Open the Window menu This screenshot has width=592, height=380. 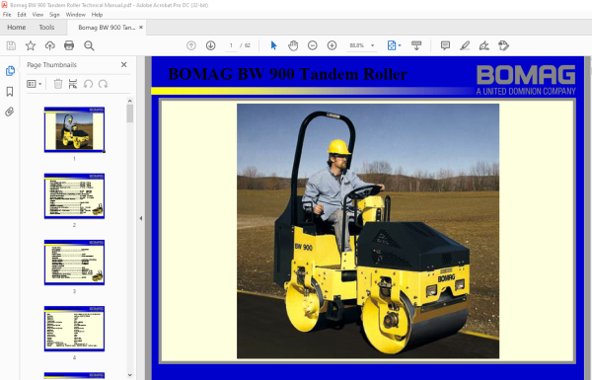tap(76, 15)
